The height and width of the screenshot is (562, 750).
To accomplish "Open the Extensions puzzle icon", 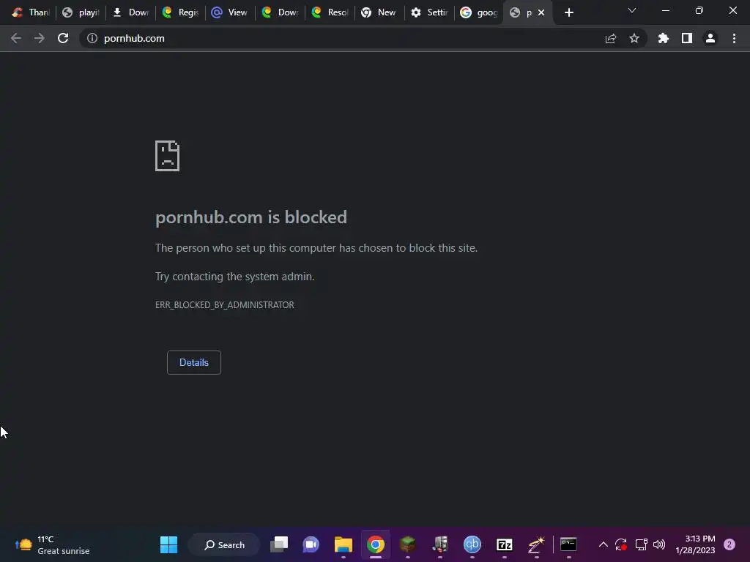I will click(x=664, y=38).
